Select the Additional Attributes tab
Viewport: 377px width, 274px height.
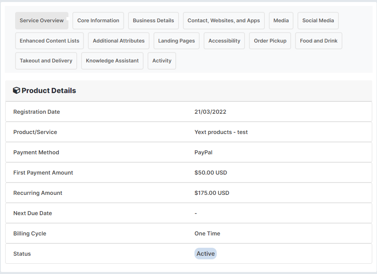tap(119, 41)
